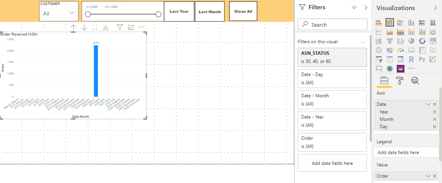Viewport: 442px width, 183px height.
Task: Expand the Date - Month filter card
Action: click(332, 100)
